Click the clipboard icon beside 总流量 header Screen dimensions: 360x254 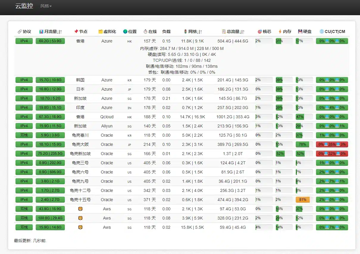point(224,31)
